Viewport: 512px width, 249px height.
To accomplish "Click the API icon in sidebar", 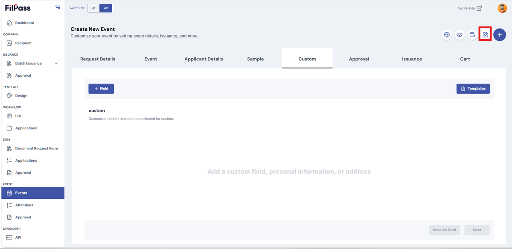I will coord(9,238).
